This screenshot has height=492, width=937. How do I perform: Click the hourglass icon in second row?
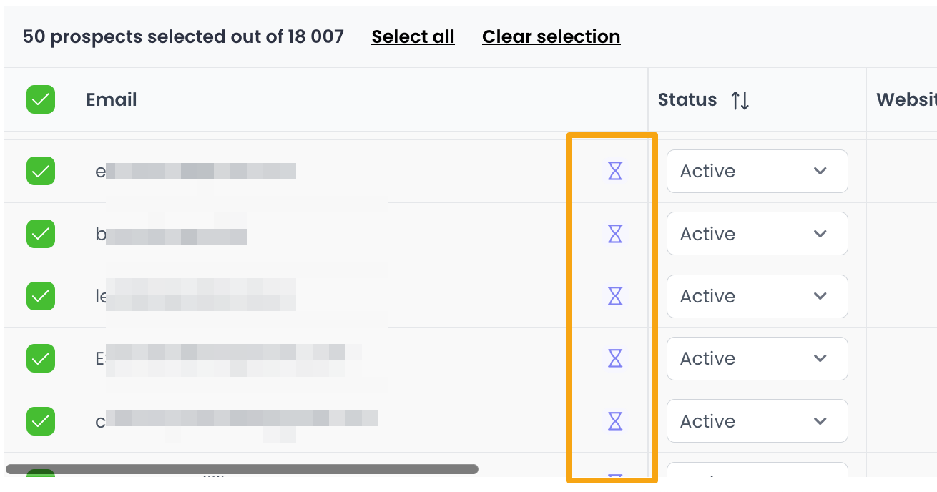(615, 234)
